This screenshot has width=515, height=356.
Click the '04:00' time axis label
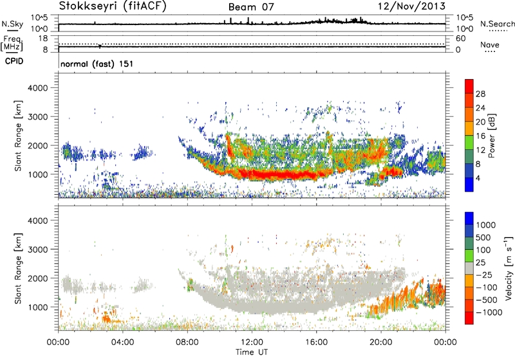coord(123,343)
